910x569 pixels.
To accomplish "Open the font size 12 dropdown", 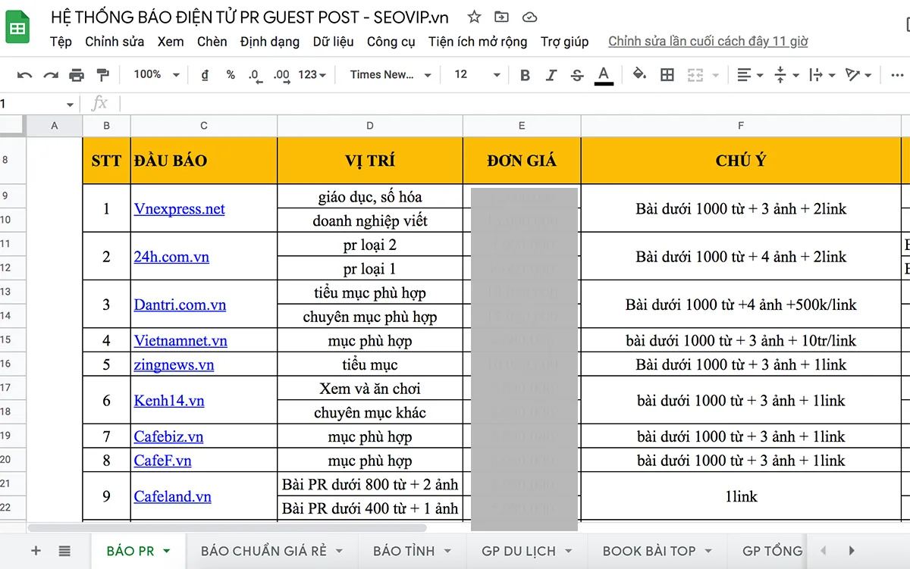I will click(477, 75).
